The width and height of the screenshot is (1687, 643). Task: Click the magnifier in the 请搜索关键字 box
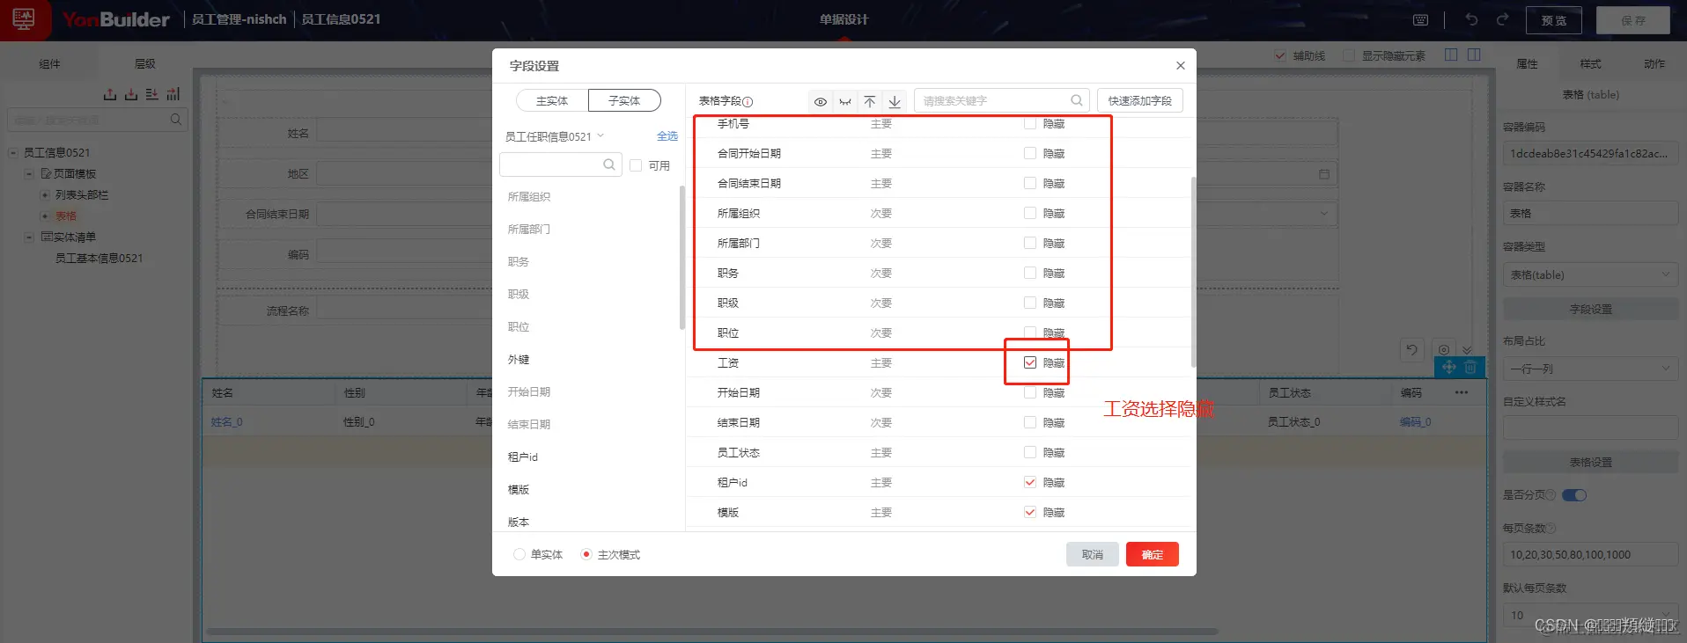[1076, 100]
